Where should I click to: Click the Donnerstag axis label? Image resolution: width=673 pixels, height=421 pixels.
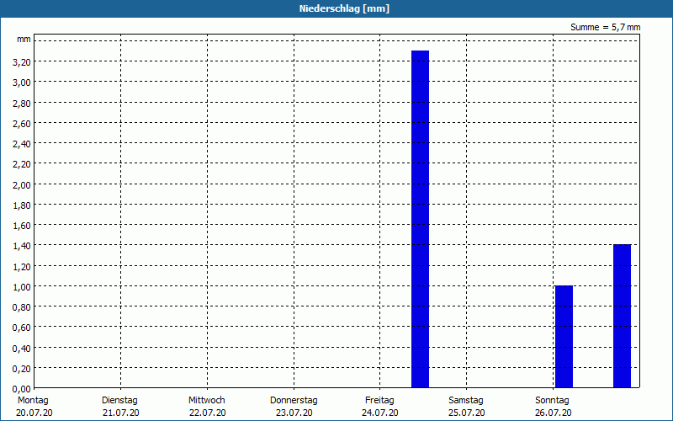(x=294, y=400)
